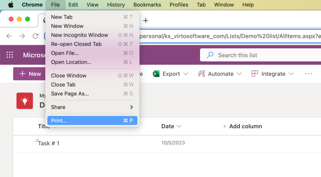Open the Edit menu
Screen dimensions: 321x177
tap(73, 4)
